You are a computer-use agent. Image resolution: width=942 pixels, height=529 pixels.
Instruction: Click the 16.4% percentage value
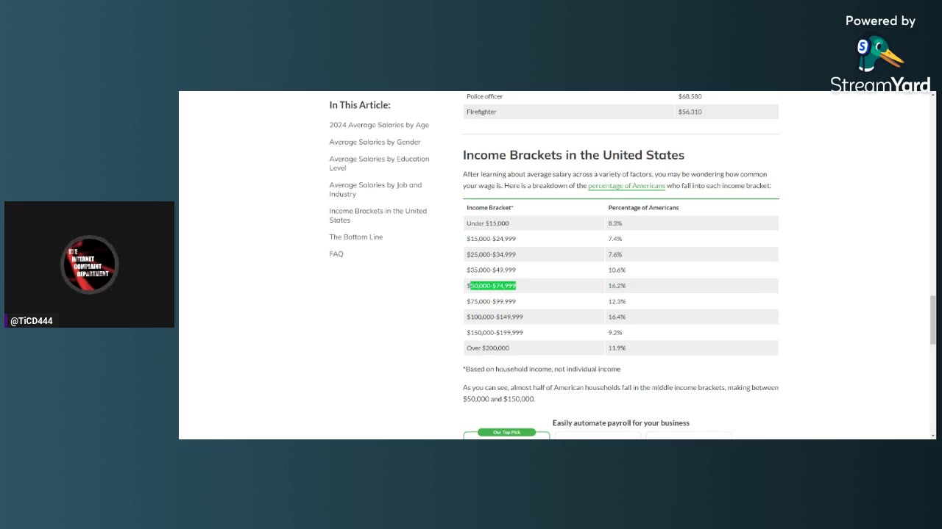pyautogui.click(x=617, y=317)
